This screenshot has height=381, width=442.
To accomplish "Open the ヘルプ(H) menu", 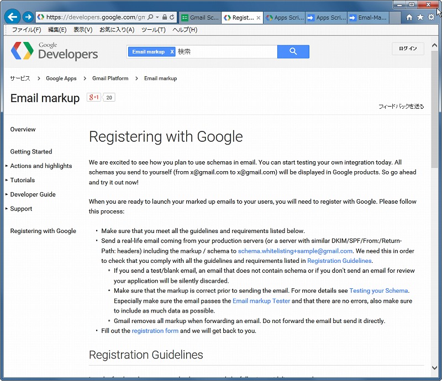I will pos(185,30).
